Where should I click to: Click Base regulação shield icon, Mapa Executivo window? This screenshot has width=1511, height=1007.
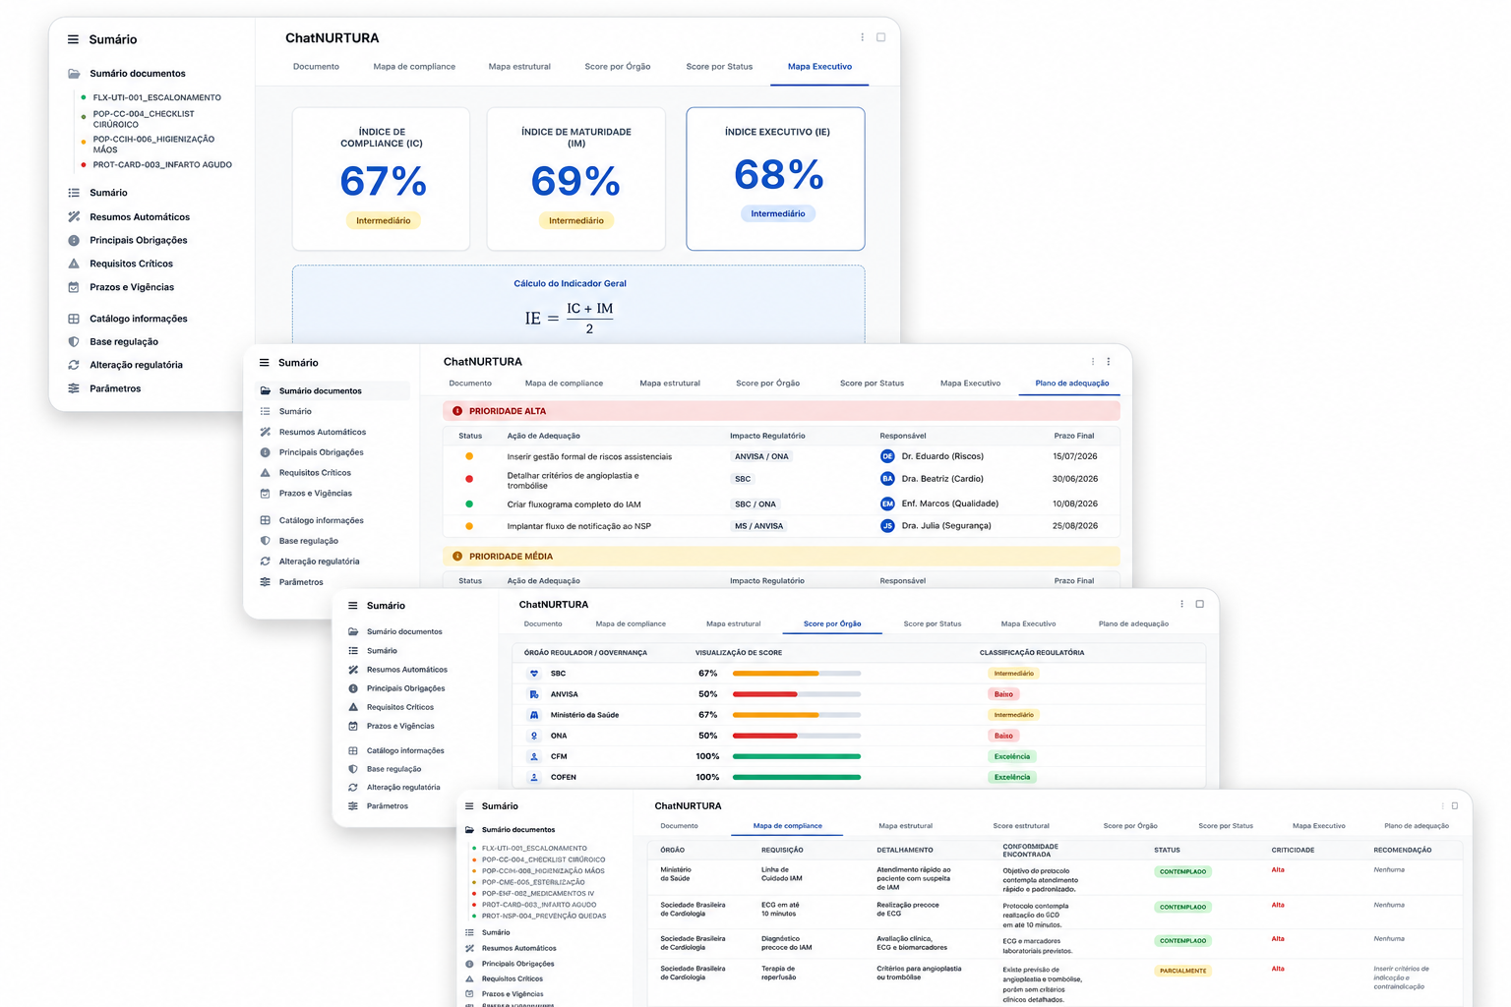pyautogui.click(x=74, y=341)
